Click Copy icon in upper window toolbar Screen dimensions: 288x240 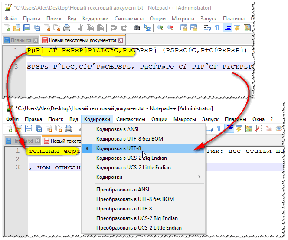90,28
